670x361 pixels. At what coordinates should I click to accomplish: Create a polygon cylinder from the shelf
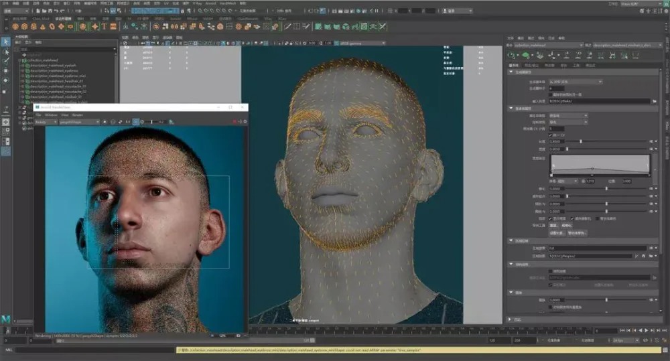tap(33, 27)
